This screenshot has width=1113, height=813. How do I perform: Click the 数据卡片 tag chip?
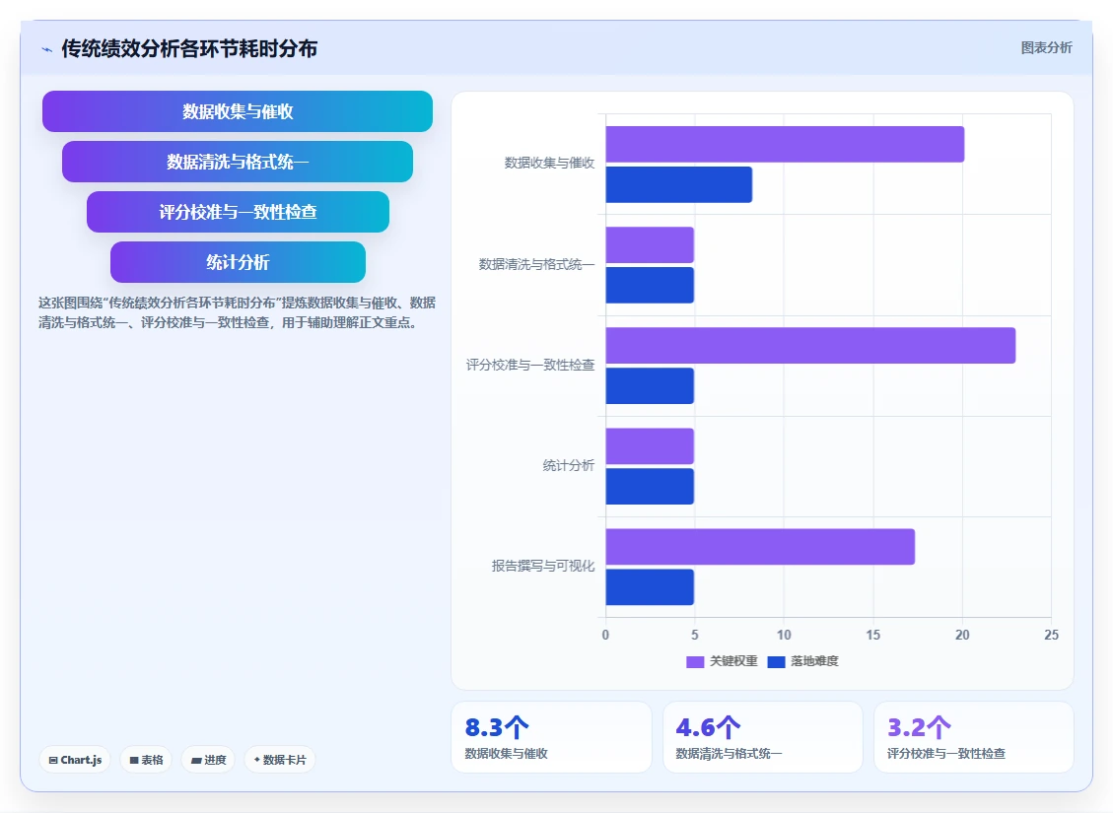tap(280, 760)
